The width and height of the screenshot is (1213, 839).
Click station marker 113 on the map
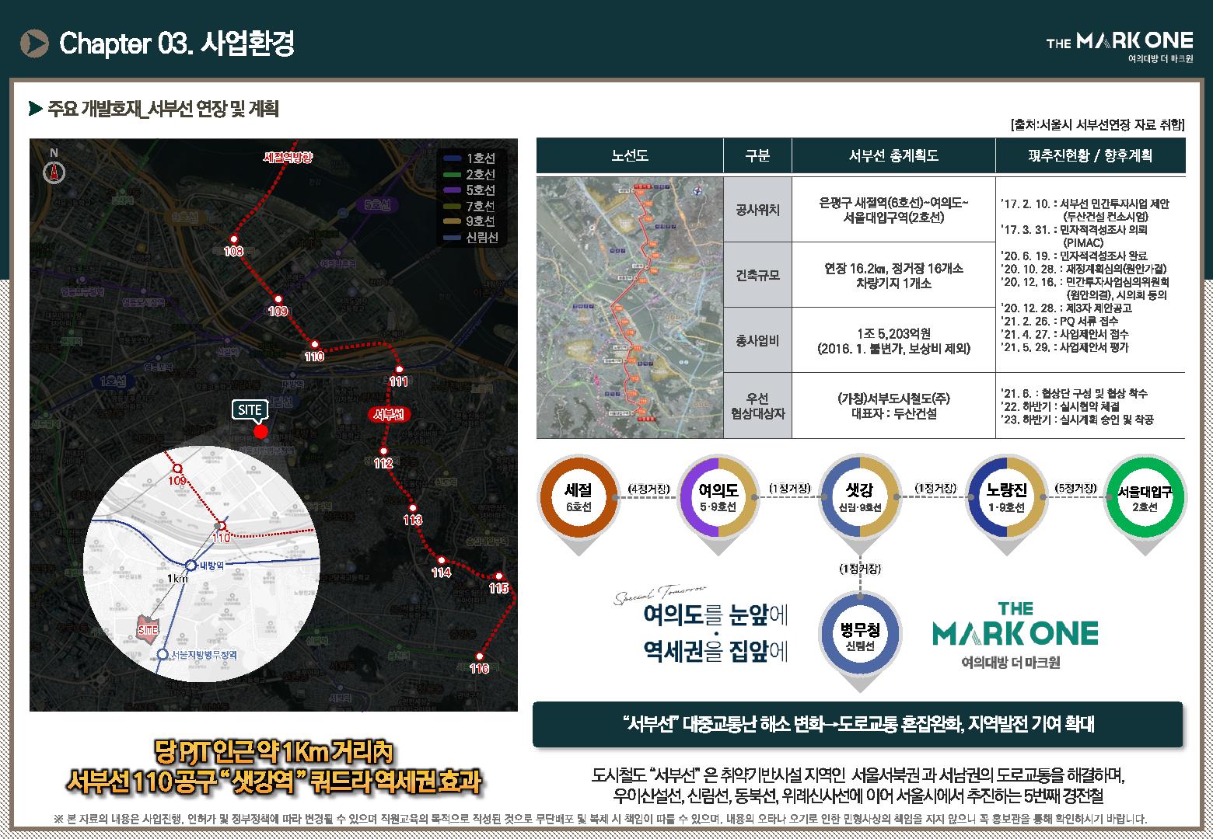point(412,508)
